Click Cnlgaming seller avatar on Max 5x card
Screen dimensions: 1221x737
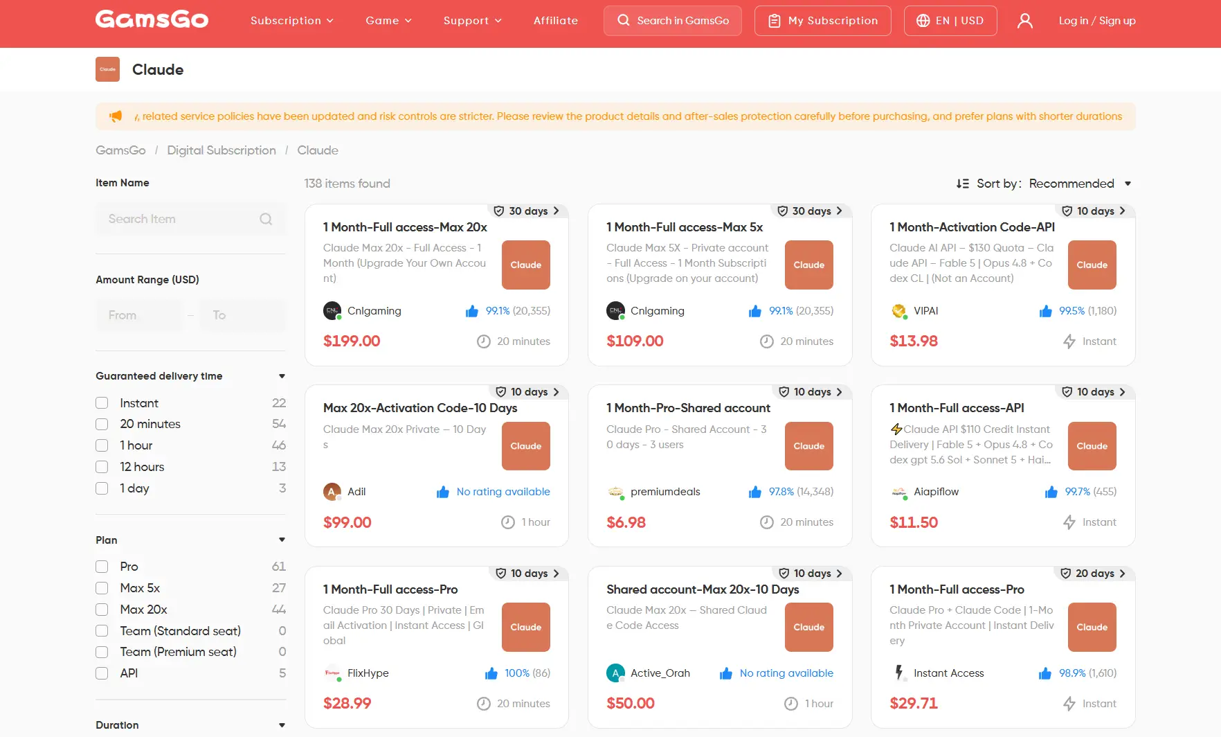point(615,311)
